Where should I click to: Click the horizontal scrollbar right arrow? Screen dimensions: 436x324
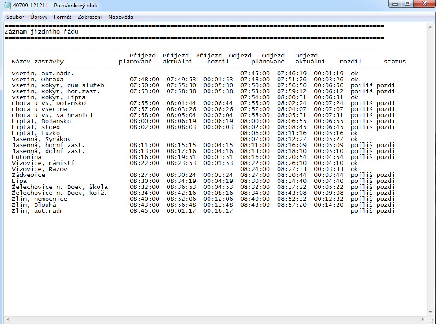pos(421,319)
